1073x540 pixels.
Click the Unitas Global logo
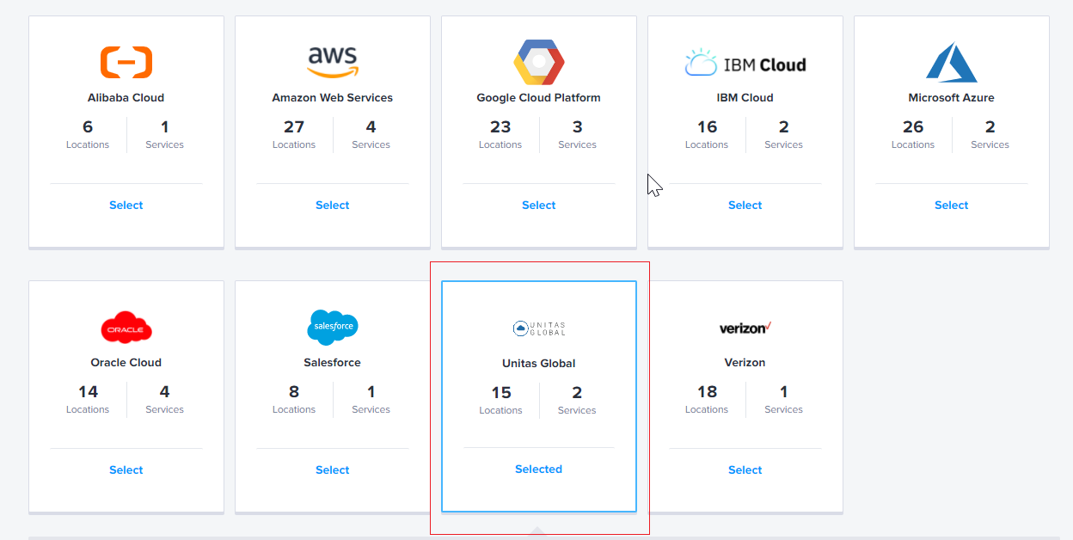click(x=539, y=328)
